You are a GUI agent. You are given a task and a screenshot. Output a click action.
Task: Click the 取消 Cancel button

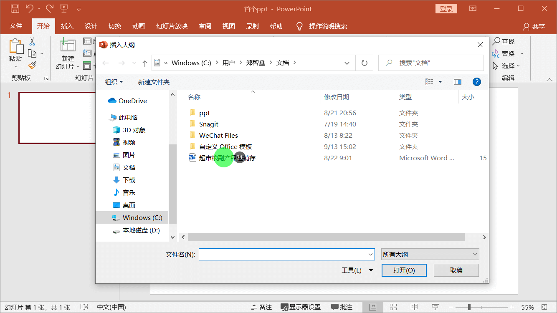click(x=456, y=270)
